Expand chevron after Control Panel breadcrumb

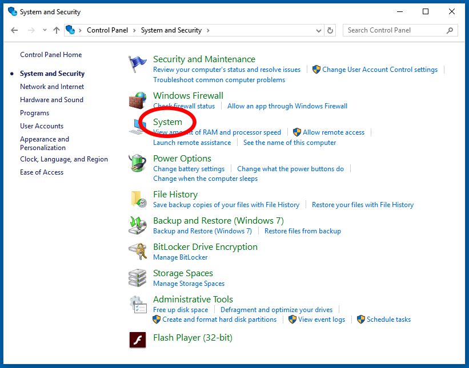click(134, 30)
